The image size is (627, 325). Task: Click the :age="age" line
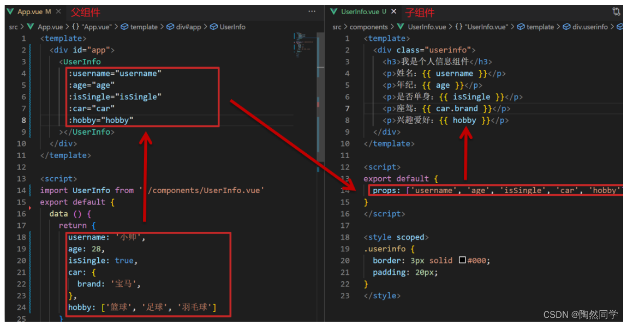tap(92, 85)
